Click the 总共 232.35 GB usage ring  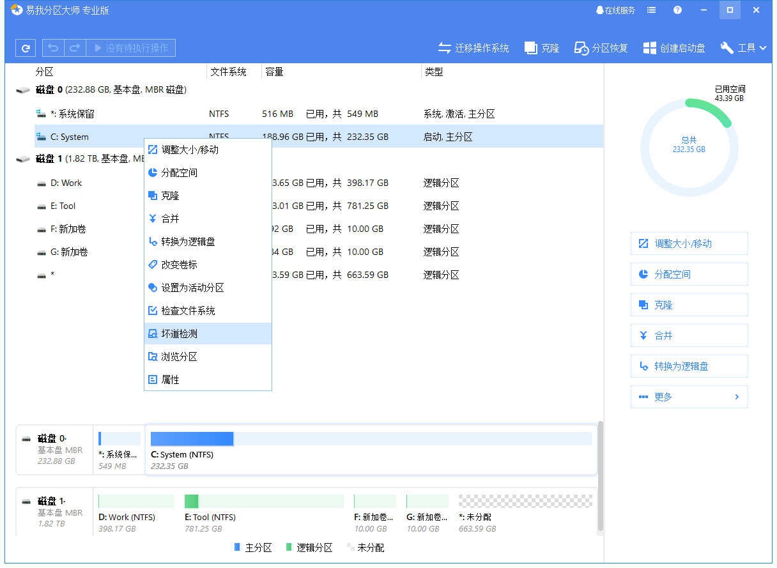689,148
